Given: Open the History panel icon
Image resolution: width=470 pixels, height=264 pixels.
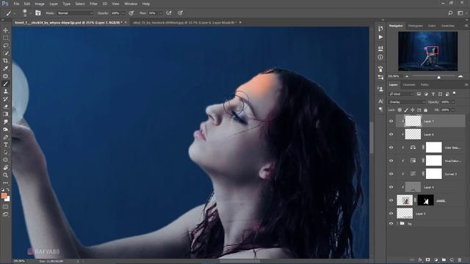Looking at the screenshot, I should pyautogui.click(x=380, y=29).
